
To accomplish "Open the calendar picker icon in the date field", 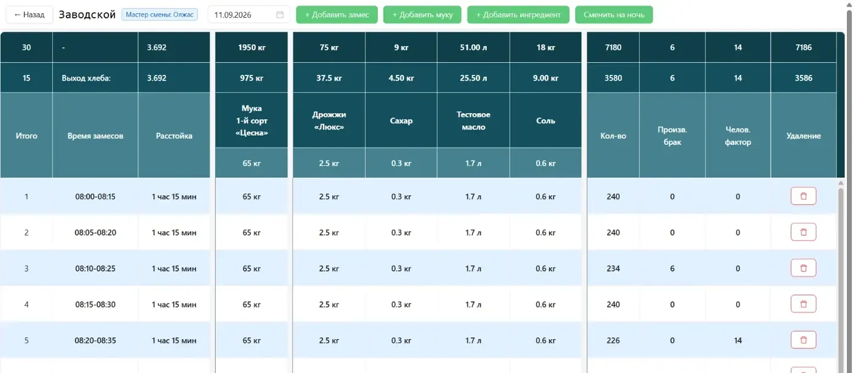I will tap(280, 15).
